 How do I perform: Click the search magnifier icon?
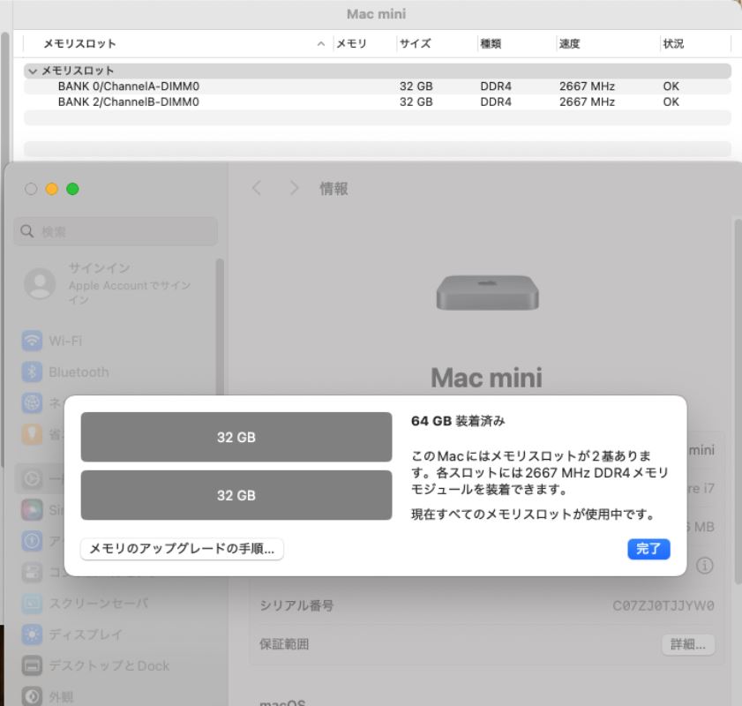[27, 231]
